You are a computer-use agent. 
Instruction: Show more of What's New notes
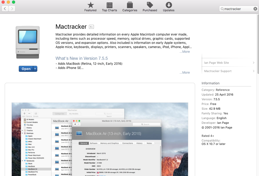184,72
